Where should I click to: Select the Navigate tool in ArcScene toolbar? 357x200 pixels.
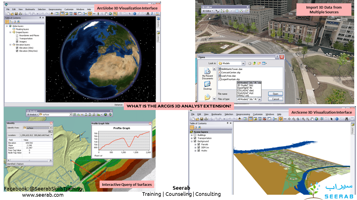point(281,119)
